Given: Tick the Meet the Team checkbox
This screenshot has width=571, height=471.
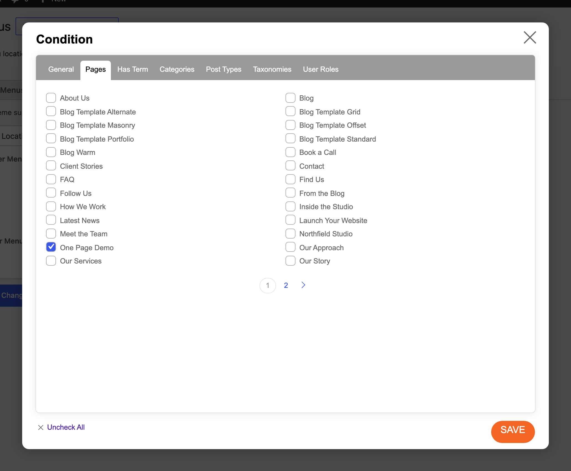Looking at the screenshot, I should 51,234.
